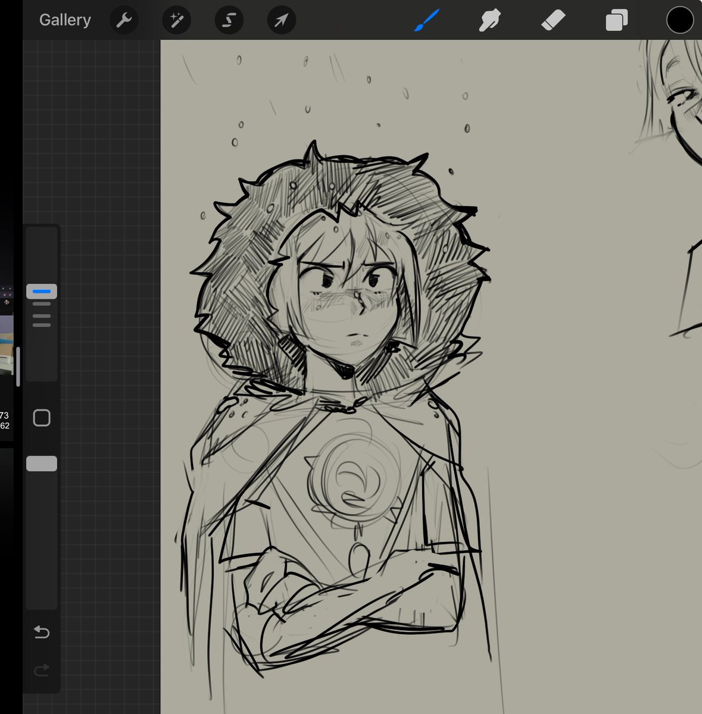The width and height of the screenshot is (702, 714).
Task: Tap the square modify button in sidebar
Action: click(42, 418)
